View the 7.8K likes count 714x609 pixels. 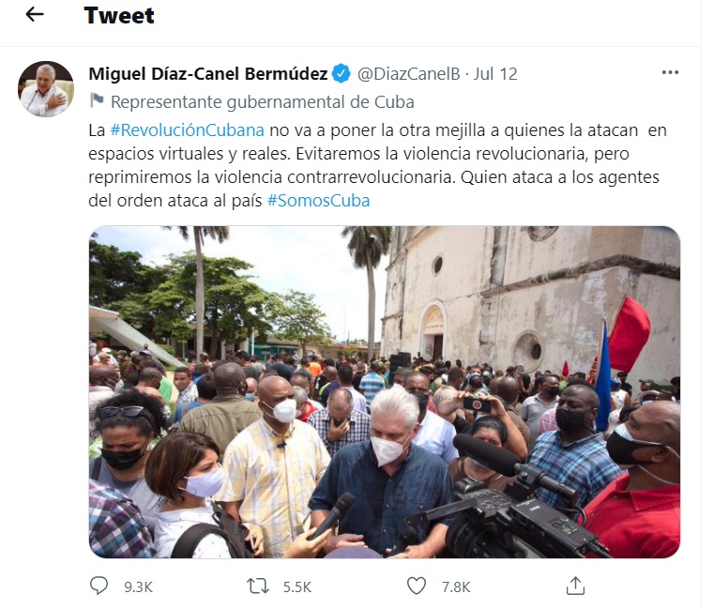[x=456, y=587]
